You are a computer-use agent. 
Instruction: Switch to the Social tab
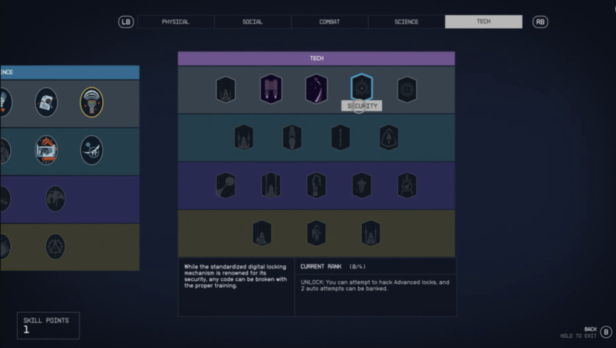[252, 22]
